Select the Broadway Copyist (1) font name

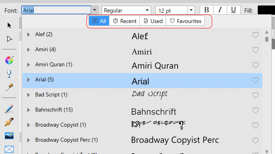61,125
